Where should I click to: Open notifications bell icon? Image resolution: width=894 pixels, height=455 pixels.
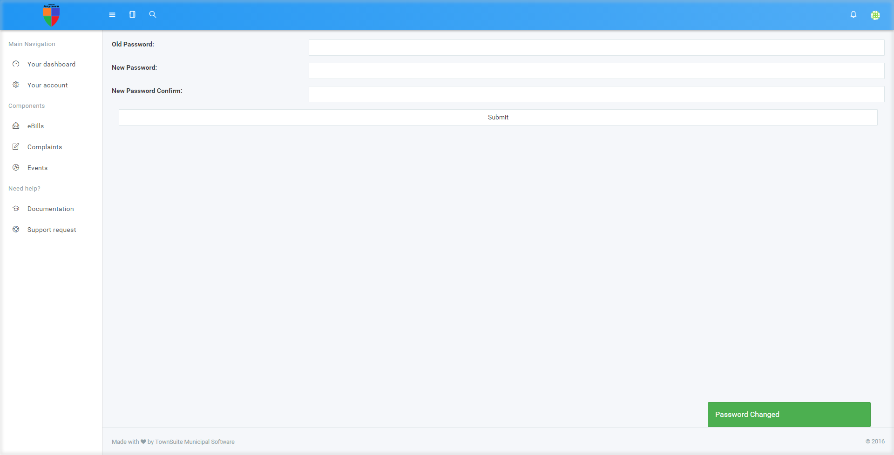tap(853, 14)
